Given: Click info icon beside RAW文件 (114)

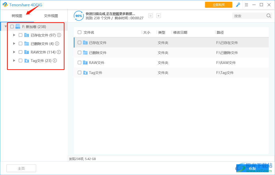Looking at the screenshot, I should 59,52.
